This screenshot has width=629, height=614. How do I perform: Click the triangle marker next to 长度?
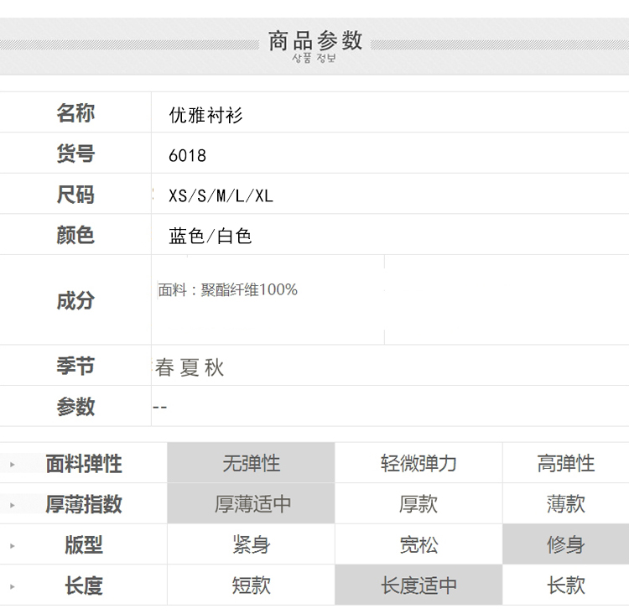(13, 586)
